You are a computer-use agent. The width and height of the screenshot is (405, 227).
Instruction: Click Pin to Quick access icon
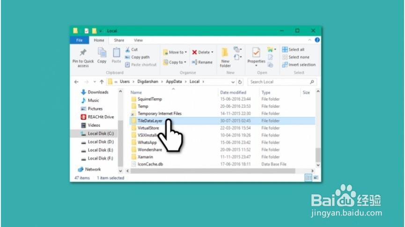click(83, 52)
